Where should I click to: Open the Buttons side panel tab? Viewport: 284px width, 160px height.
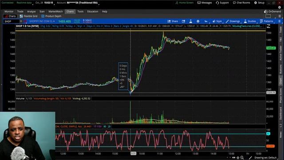[280, 69]
